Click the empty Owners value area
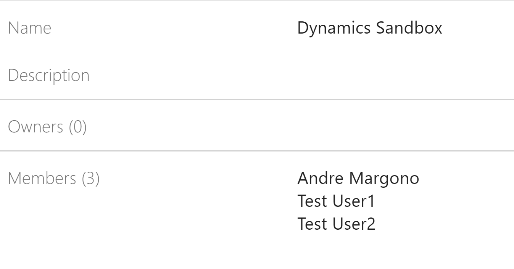Image resolution: width=514 pixels, height=269 pixels. coord(369,127)
